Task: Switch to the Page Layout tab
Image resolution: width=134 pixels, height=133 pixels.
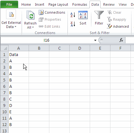Action: pyautogui.click(x=58, y=4)
